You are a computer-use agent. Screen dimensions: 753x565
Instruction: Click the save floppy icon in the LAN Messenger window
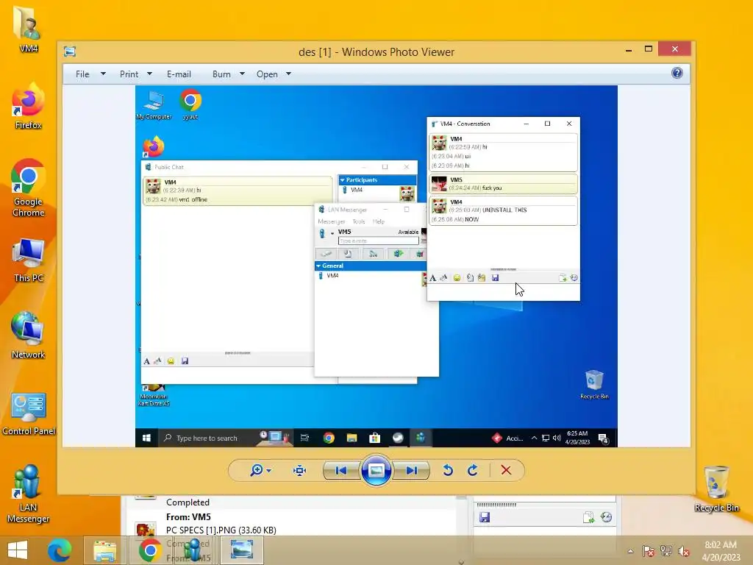coord(485,517)
